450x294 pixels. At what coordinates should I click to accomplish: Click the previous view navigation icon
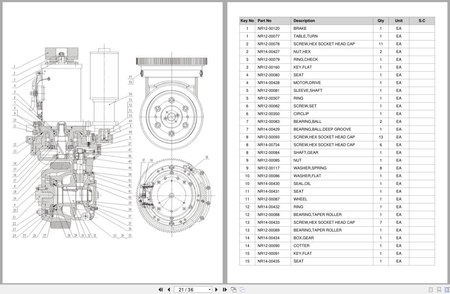point(233,290)
